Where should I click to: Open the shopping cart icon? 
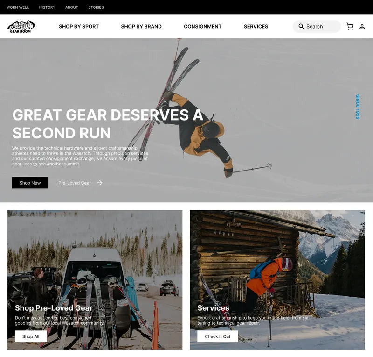point(350,27)
